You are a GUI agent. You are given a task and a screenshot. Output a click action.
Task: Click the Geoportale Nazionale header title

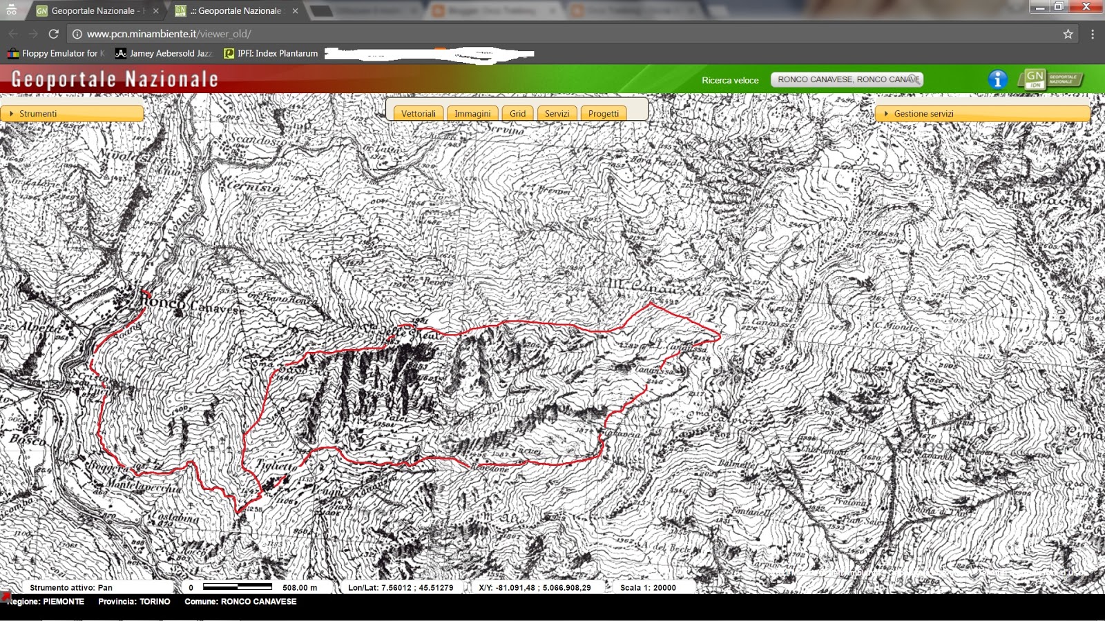(x=115, y=79)
